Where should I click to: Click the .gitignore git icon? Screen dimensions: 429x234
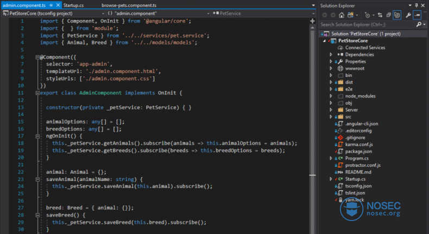[x=340, y=138]
